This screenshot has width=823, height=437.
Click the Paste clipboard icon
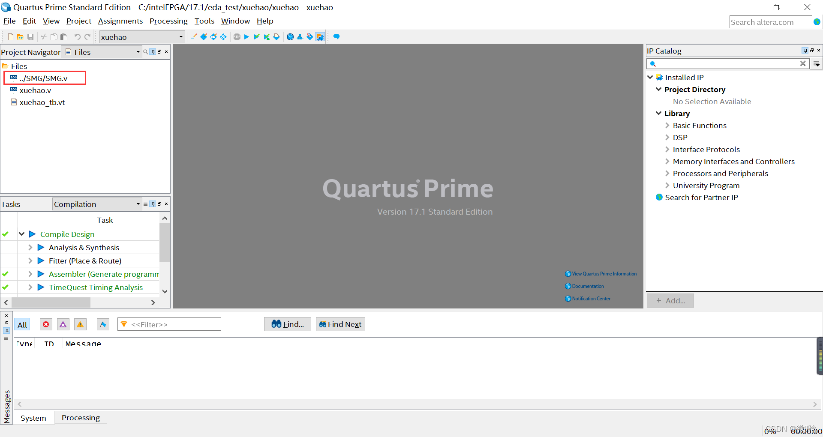click(x=64, y=37)
